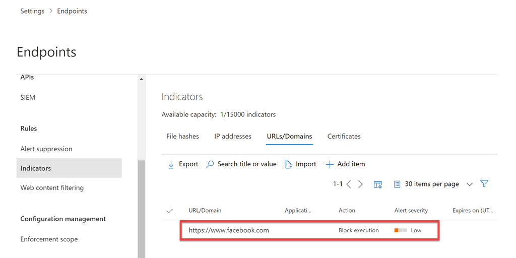Switch to the File hashes tab
This screenshot has width=516, height=258.
click(182, 137)
